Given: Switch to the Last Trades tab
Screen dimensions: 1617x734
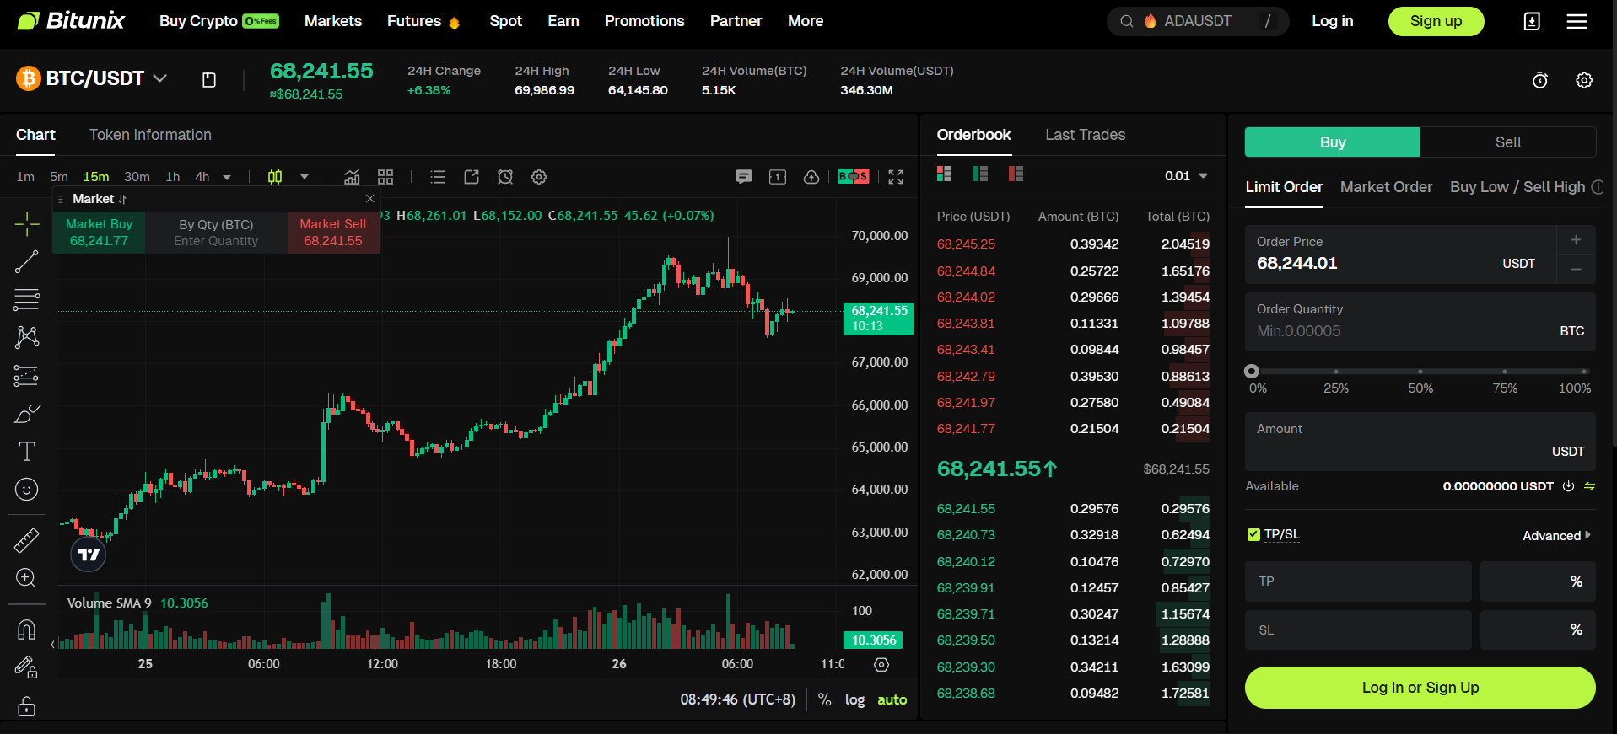Looking at the screenshot, I should click(x=1085, y=135).
